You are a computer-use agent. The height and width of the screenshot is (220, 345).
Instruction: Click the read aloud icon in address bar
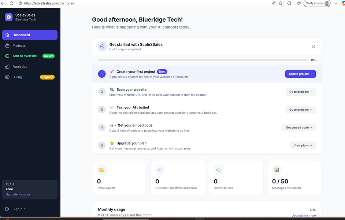[x=274, y=3]
